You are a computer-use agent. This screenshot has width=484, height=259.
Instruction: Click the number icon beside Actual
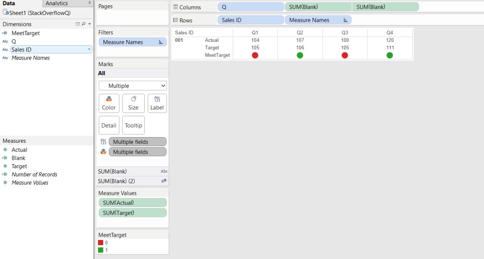coord(5,150)
